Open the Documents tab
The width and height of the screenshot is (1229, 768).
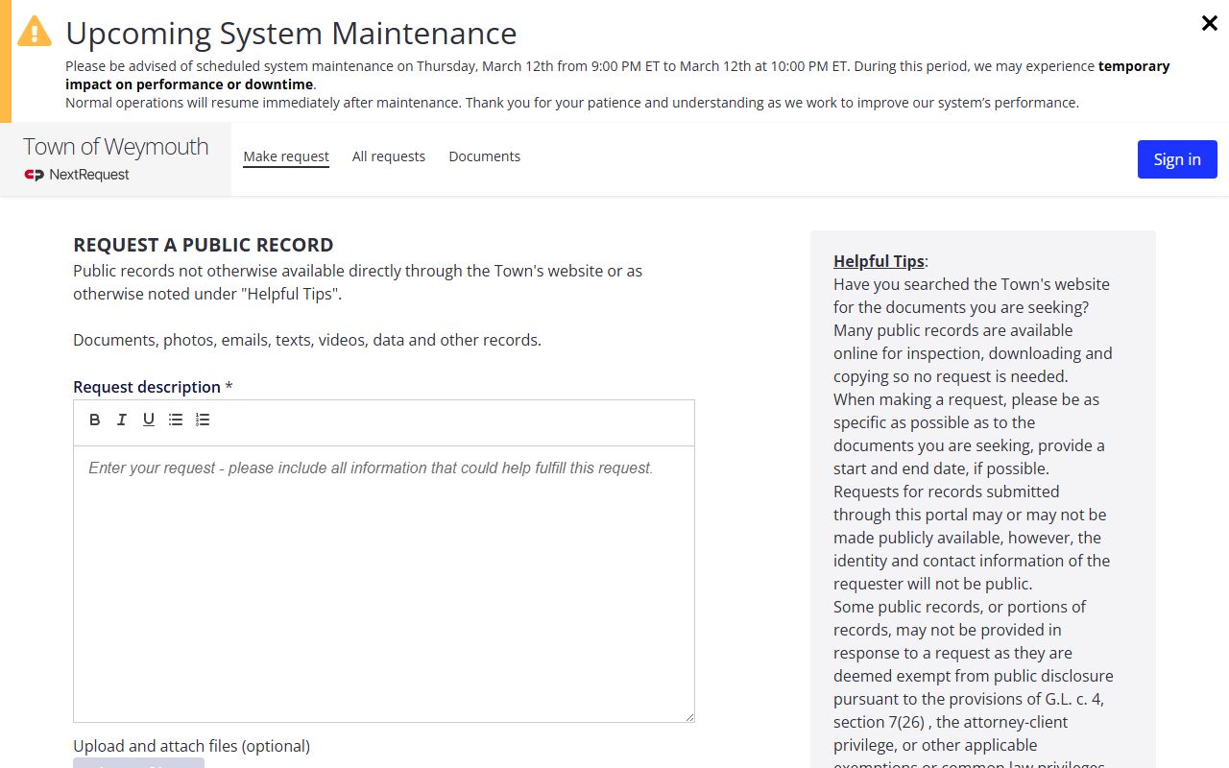tap(485, 156)
